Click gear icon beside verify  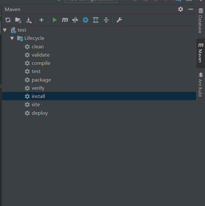(27, 88)
